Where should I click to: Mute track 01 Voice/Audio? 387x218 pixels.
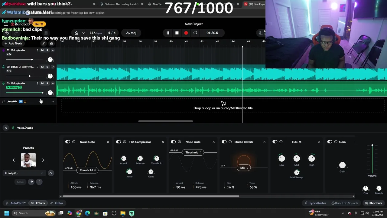tap(42, 50)
